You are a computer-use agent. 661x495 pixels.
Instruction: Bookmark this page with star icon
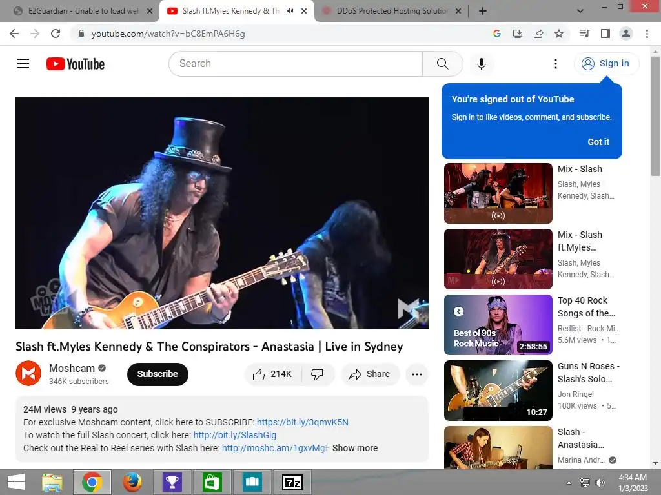(x=559, y=34)
